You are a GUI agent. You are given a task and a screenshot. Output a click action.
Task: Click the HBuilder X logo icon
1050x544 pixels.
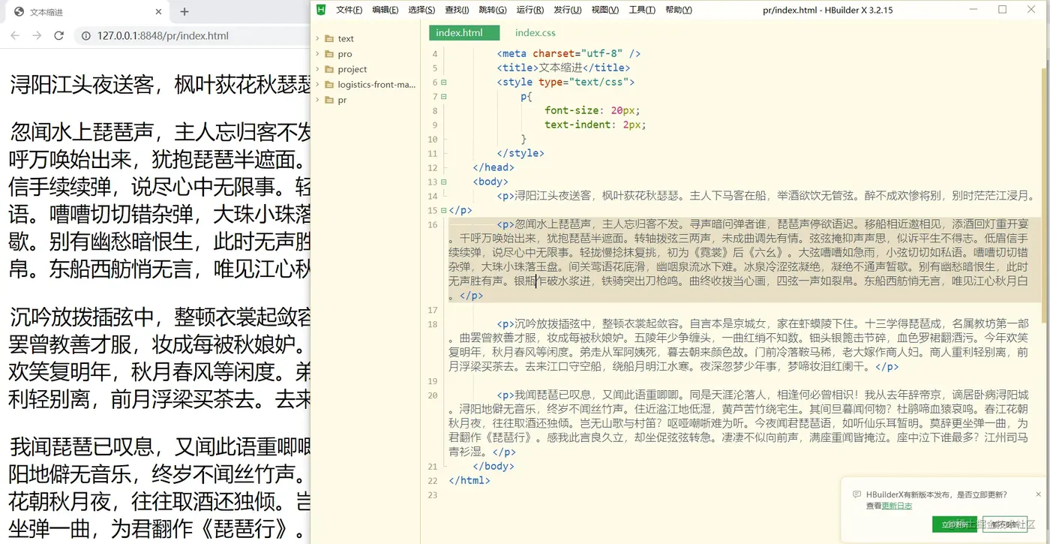(321, 10)
